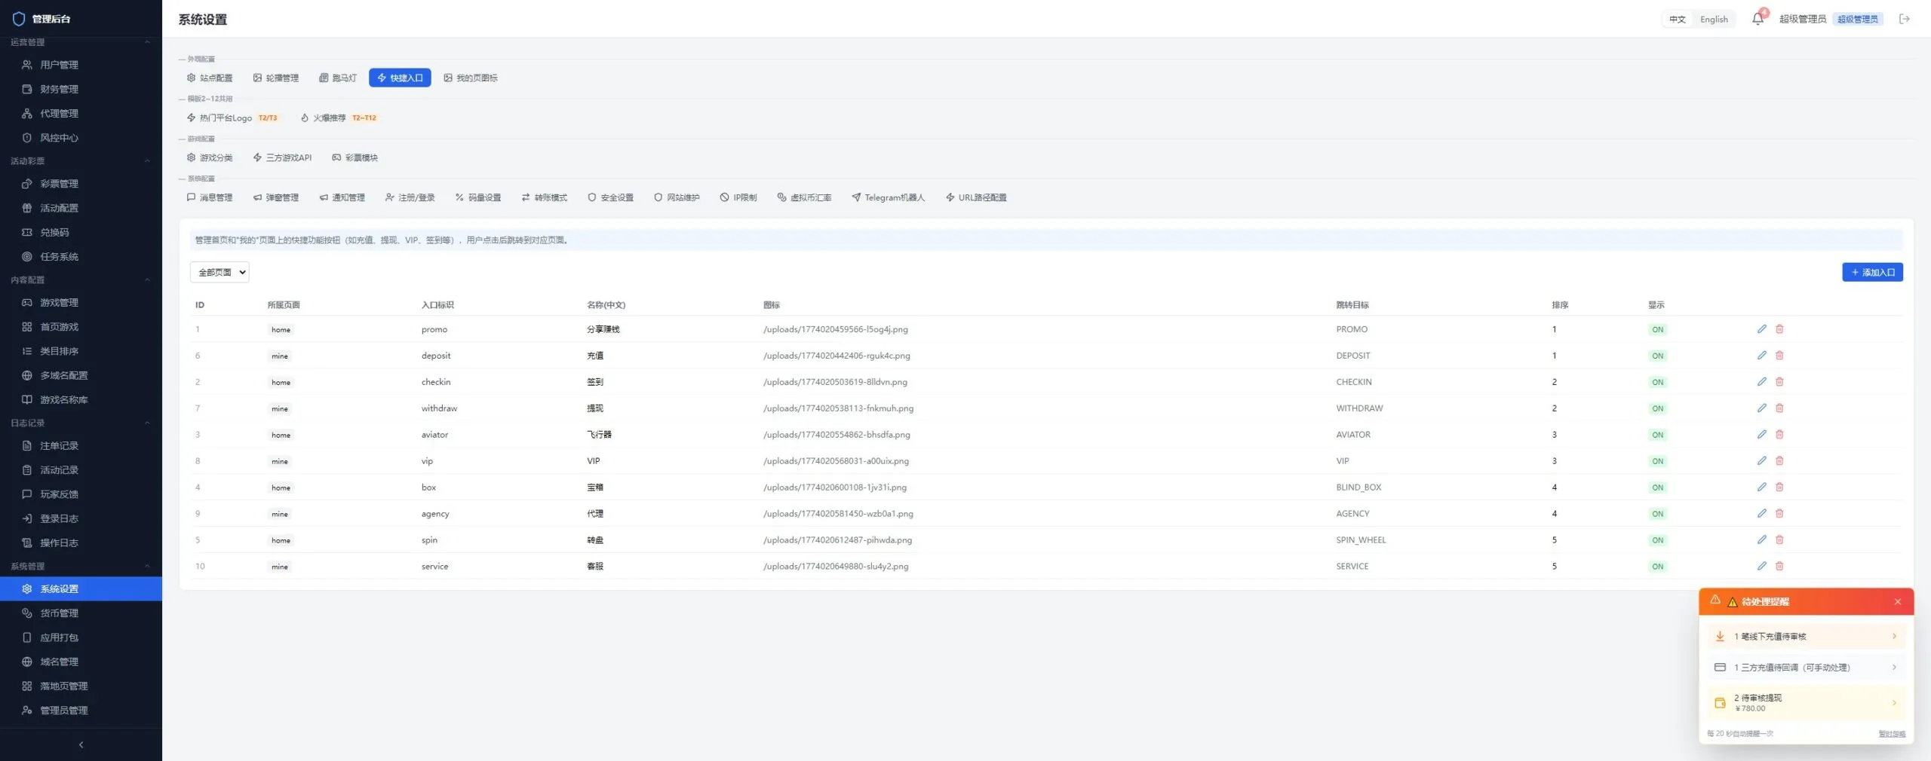The height and width of the screenshot is (761, 1931).
Task: Toggle the display status of aviator
Action: point(1657,435)
